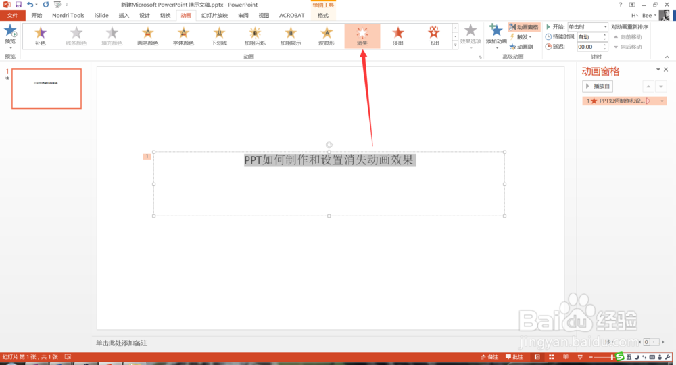Open the 开始 start timing combo box

point(587,27)
